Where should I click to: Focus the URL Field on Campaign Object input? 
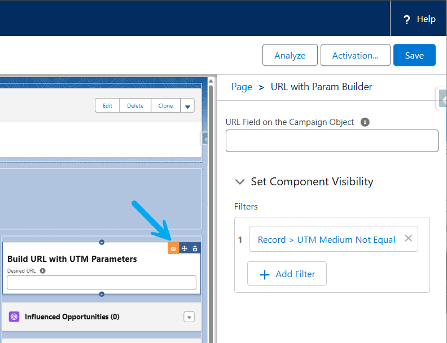coord(332,141)
